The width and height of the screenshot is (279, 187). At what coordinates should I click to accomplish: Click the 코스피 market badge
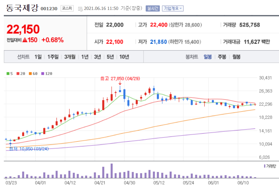tap(67, 8)
